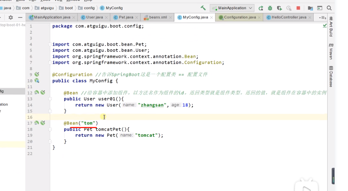Run MainApplication with coverage
Screen dimensions: 348x191
(279, 8)
